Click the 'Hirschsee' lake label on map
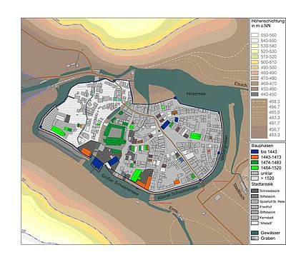Viewport: 286px width, 262px height. tap(196, 94)
